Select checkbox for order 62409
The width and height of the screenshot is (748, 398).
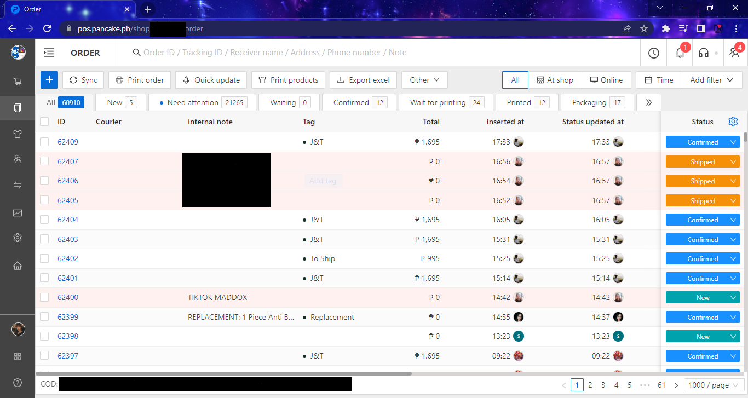point(44,142)
